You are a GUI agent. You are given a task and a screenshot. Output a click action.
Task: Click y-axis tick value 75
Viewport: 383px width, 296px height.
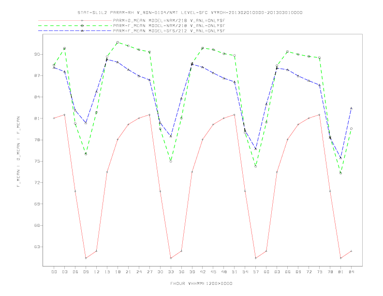37,161
